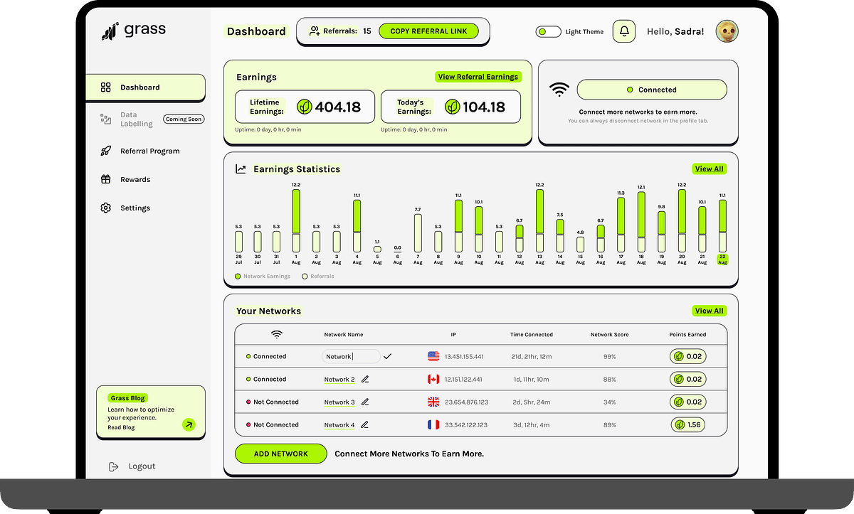
Task: Open Rewards via the gift icon
Action: tap(105, 179)
